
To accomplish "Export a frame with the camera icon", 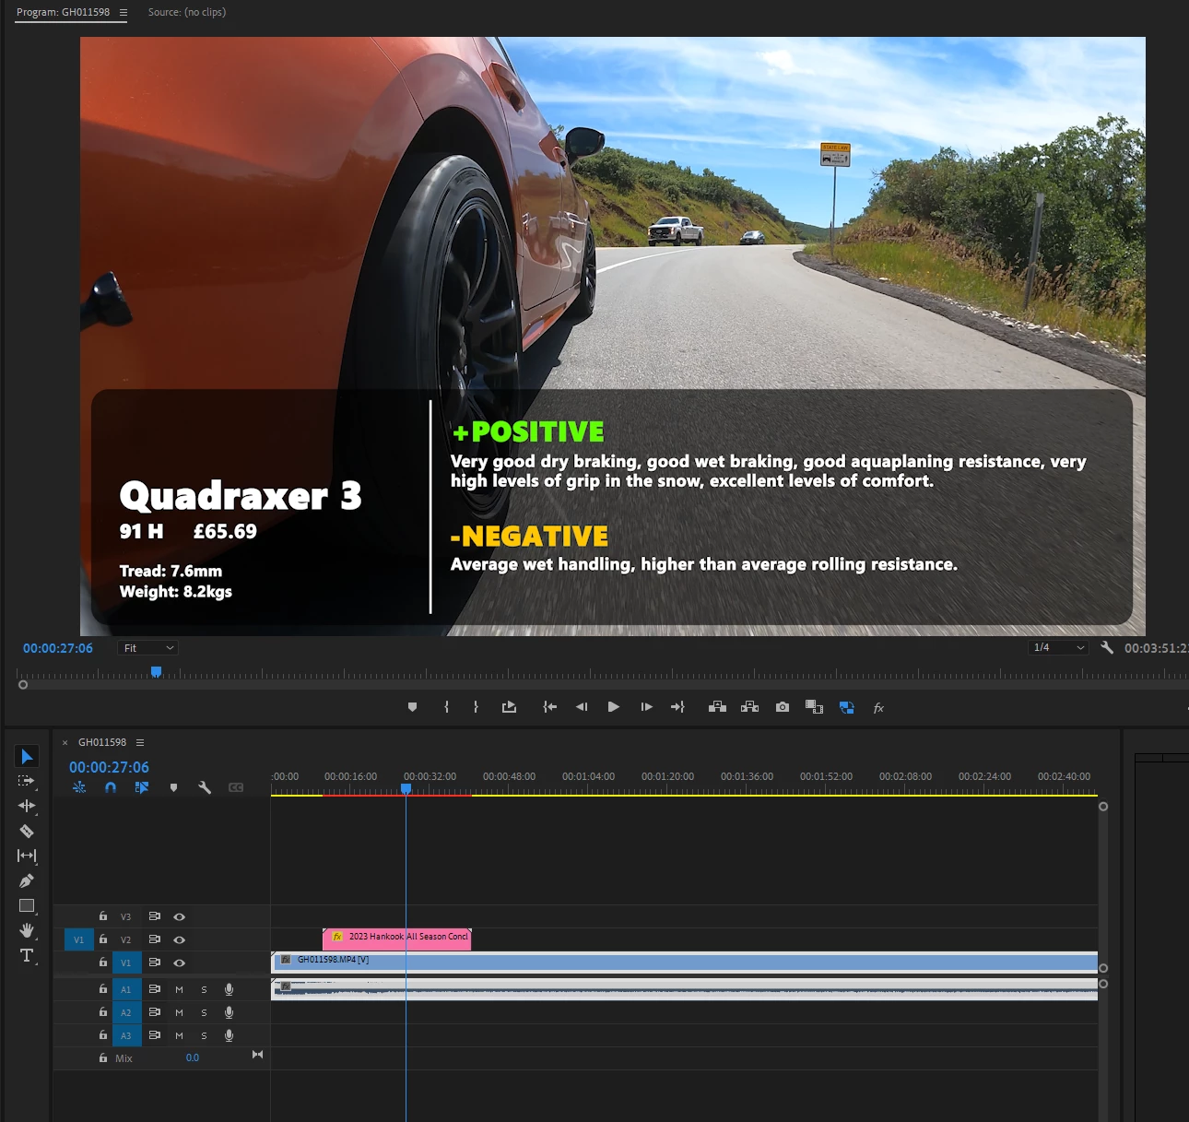I will click(783, 707).
